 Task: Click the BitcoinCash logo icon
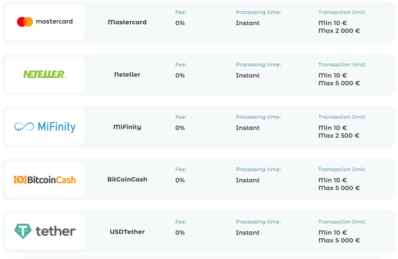coord(45,179)
